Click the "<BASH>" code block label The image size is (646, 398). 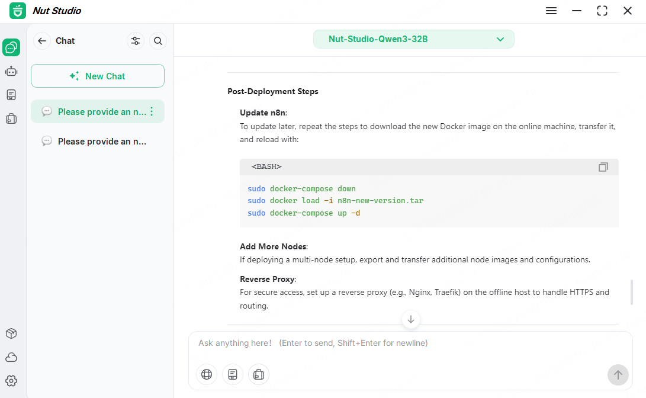(266, 166)
